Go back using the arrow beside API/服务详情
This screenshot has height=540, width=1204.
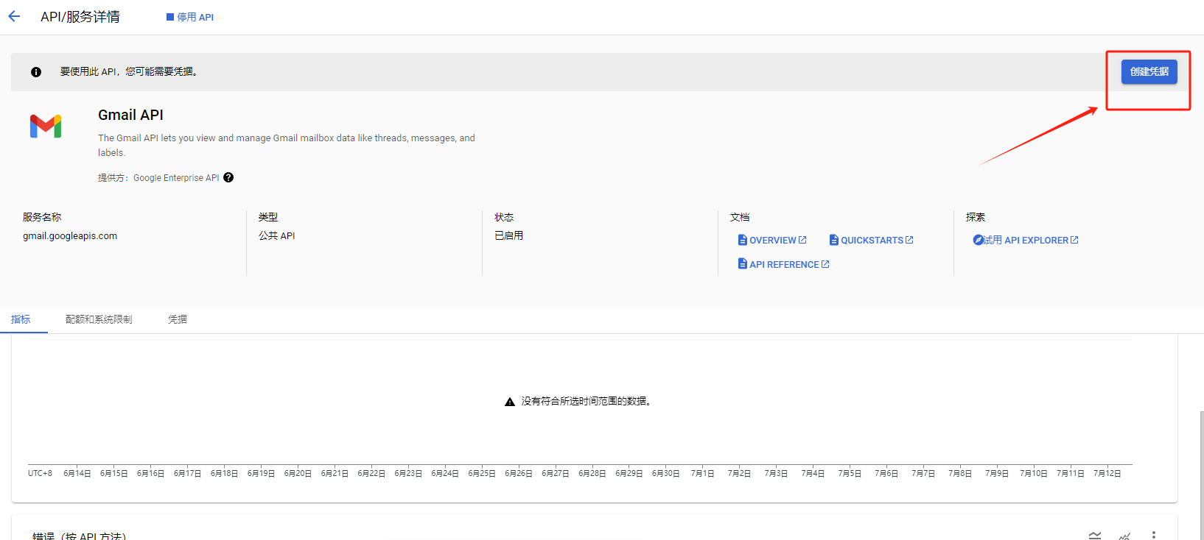click(x=14, y=17)
